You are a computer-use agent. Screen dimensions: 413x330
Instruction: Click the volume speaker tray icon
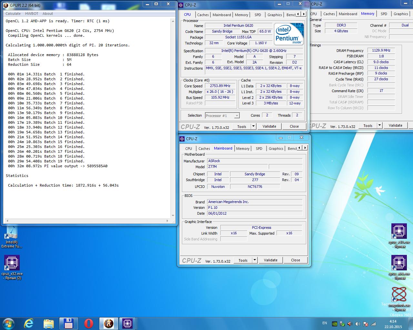coord(358,324)
